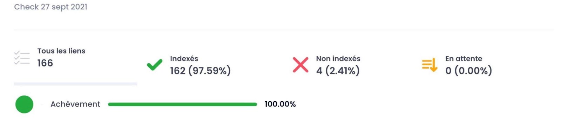
Task: Click the 100.00% completion percentage
Action: click(x=280, y=104)
